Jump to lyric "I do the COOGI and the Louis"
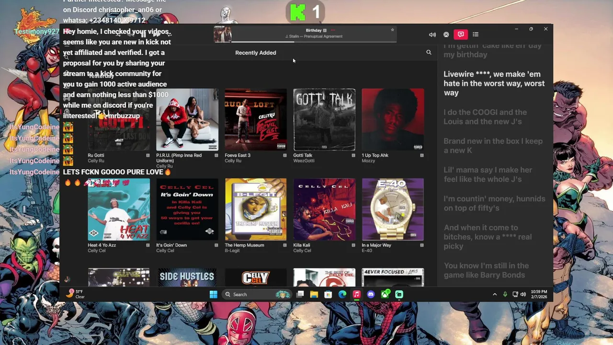This screenshot has height=345, width=613. [x=485, y=117]
